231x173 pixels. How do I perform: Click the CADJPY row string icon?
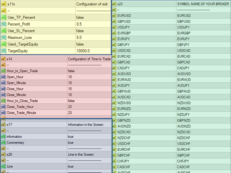(x=114, y=68)
